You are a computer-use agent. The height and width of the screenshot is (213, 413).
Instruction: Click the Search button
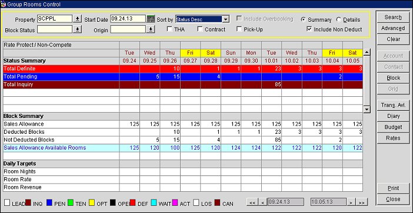coord(393,18)
